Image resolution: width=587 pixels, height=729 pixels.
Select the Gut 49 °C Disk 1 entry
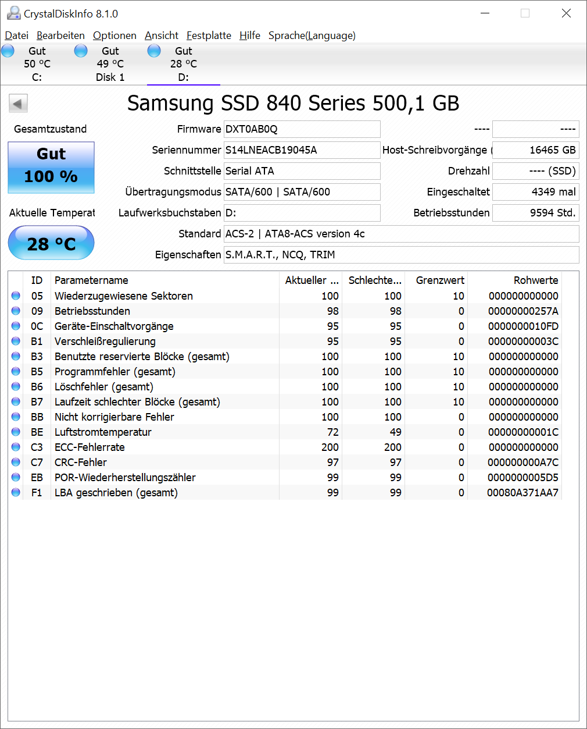point(110,64)
